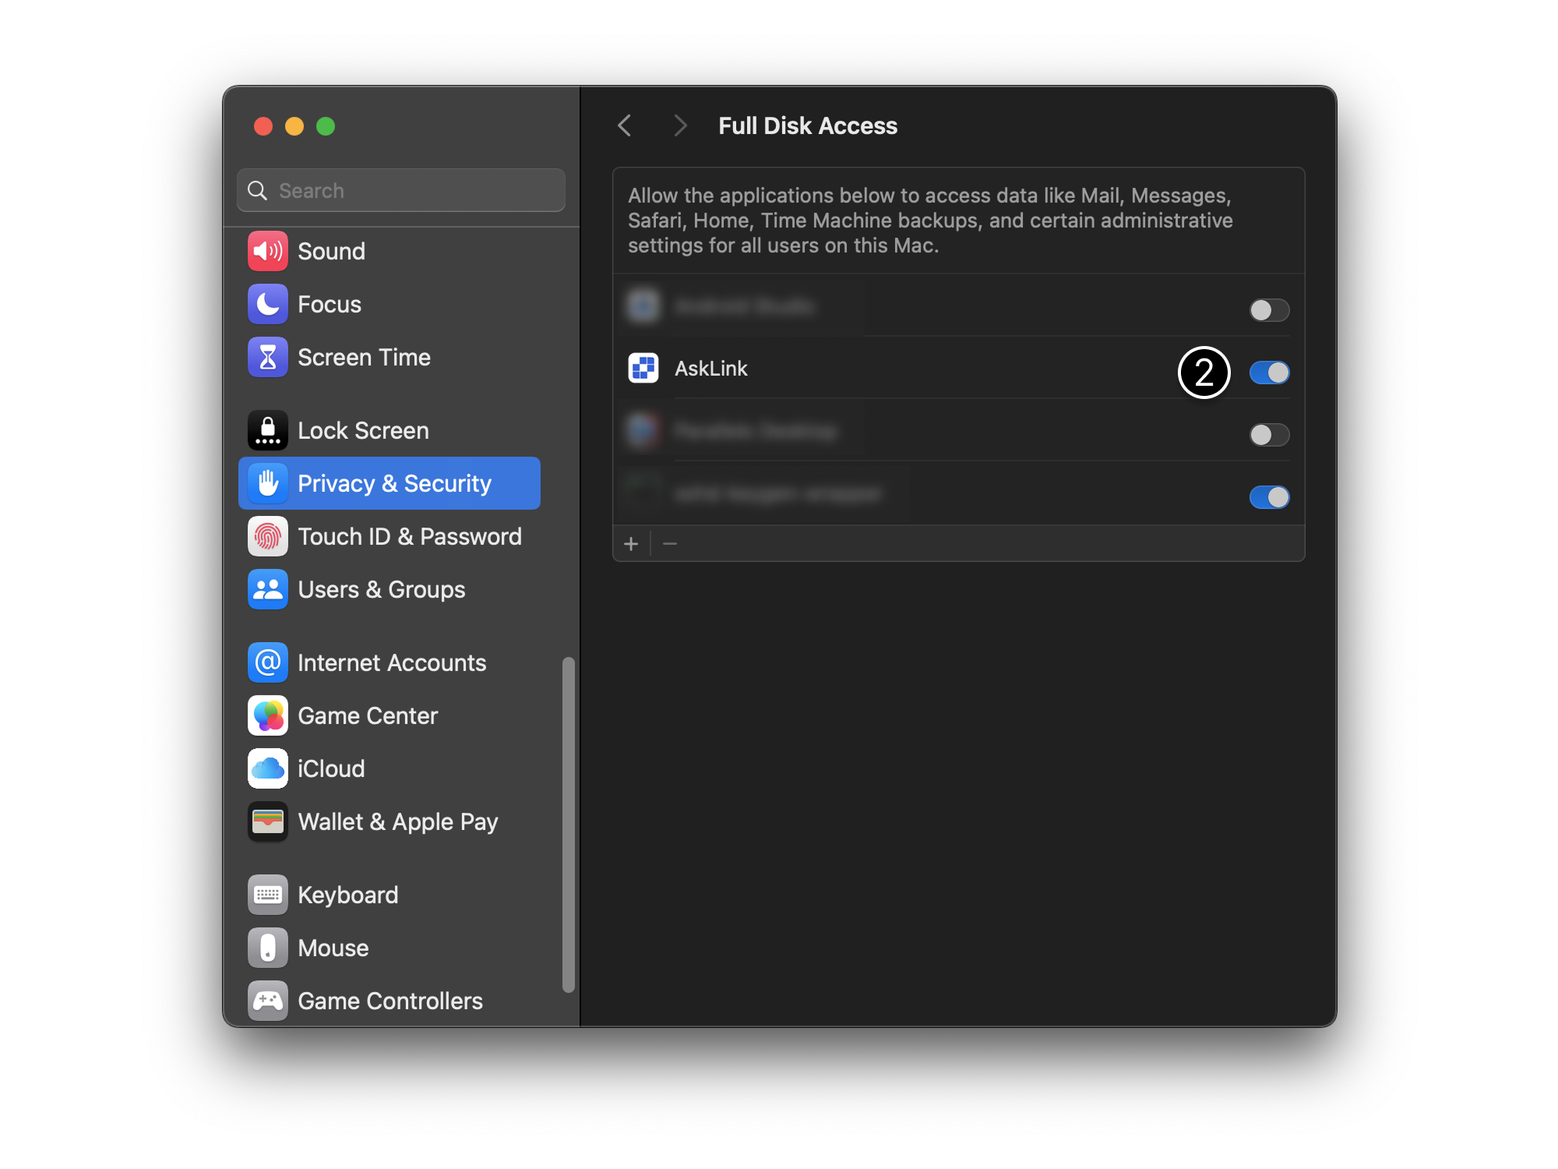Click the minus remove button
The height and width of the screenshot is (1169, 1558).
click(670, 543)
